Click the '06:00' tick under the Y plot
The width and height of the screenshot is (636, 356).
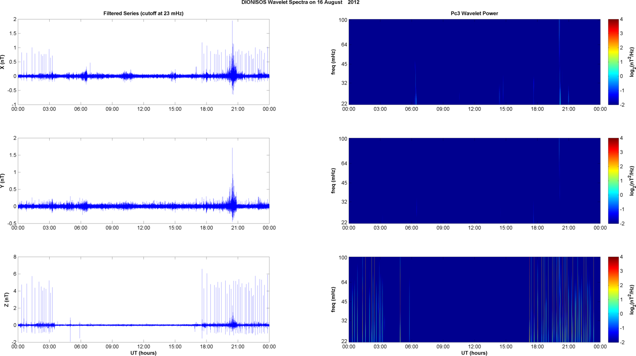pyautogui.click(x=80, y=228)
